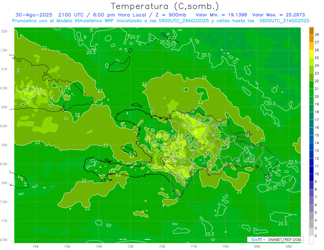Image resolution: width=324 pixels, height=250 pixels.
Task: Click the "74W" longitude axis label
Action: [99, 246]
